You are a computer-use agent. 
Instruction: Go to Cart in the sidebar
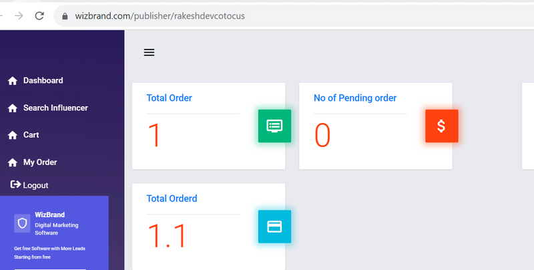(x=31, y=135)
